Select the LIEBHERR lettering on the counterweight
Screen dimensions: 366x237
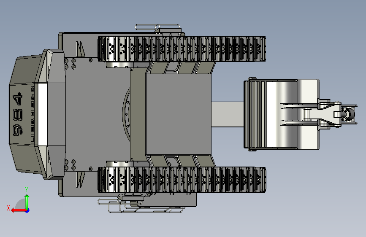[x=33, y=115]
